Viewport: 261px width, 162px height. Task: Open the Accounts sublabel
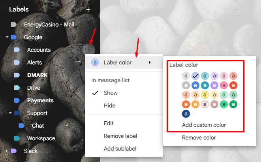click(x=39, y=50)
